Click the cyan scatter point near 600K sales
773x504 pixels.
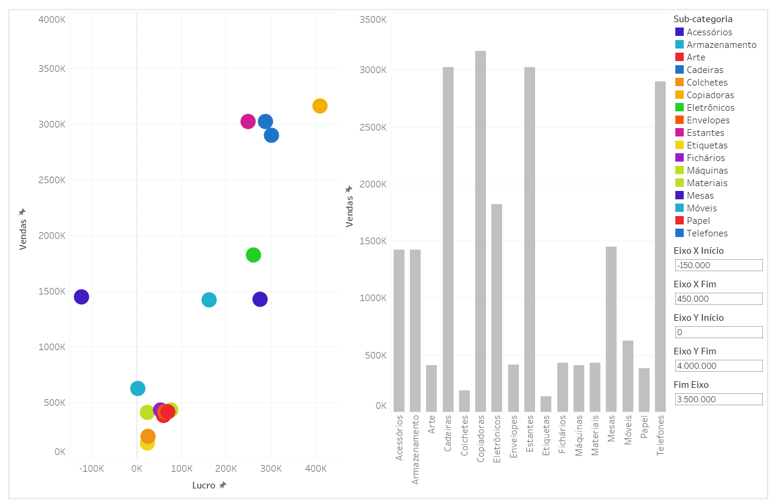pos(138,388)
